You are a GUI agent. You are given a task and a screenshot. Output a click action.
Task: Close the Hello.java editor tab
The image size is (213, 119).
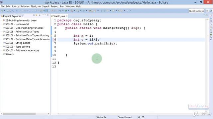pos(67,16)
